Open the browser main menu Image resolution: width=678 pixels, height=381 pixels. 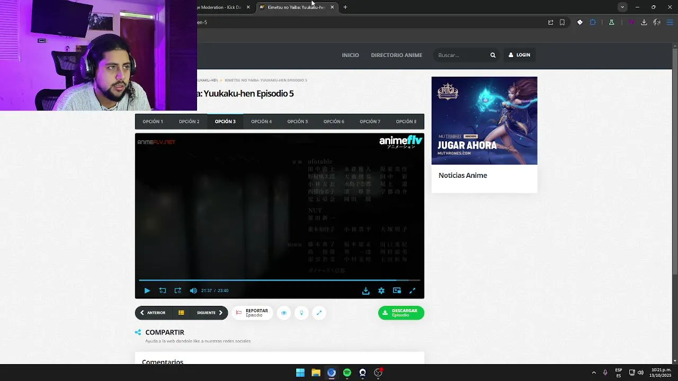670,22
